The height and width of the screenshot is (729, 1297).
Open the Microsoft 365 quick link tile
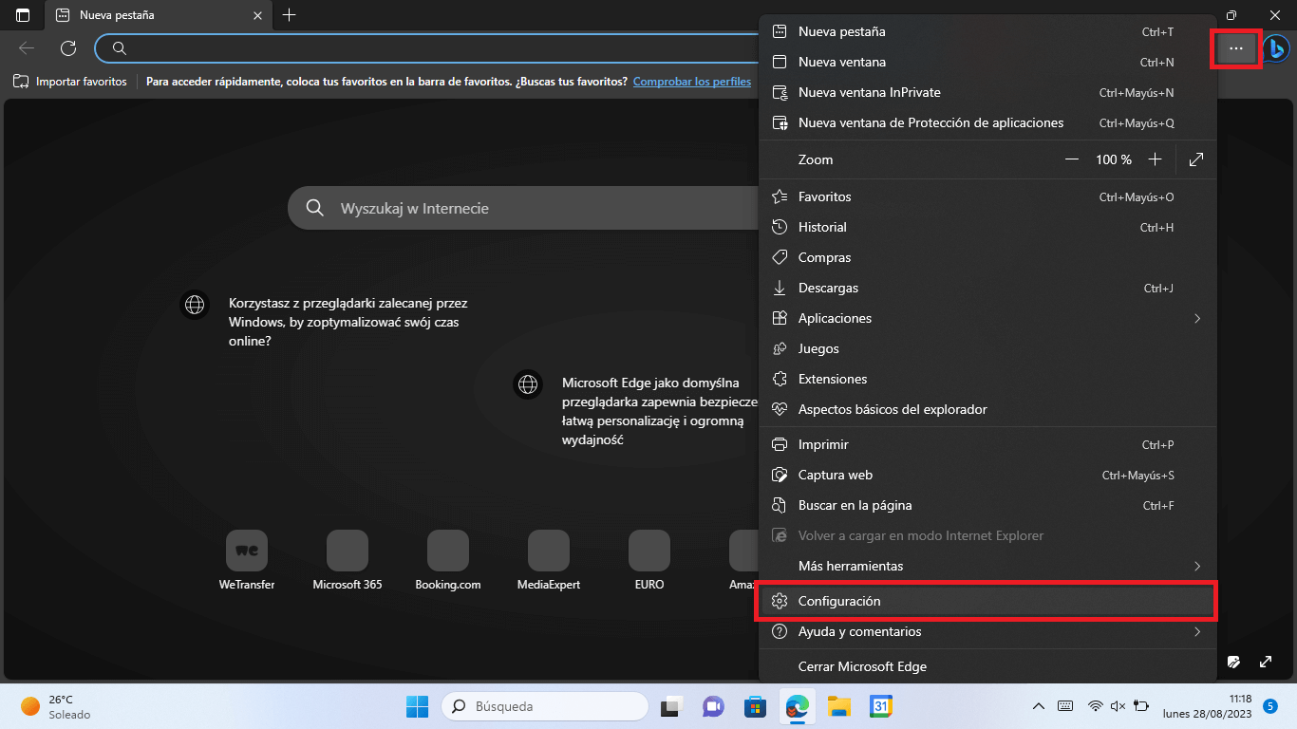point(348,562)
